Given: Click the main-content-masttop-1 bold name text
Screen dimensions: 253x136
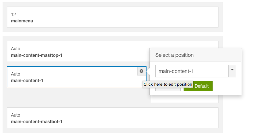Looking at the screenshot, I should tap(37, 55).
